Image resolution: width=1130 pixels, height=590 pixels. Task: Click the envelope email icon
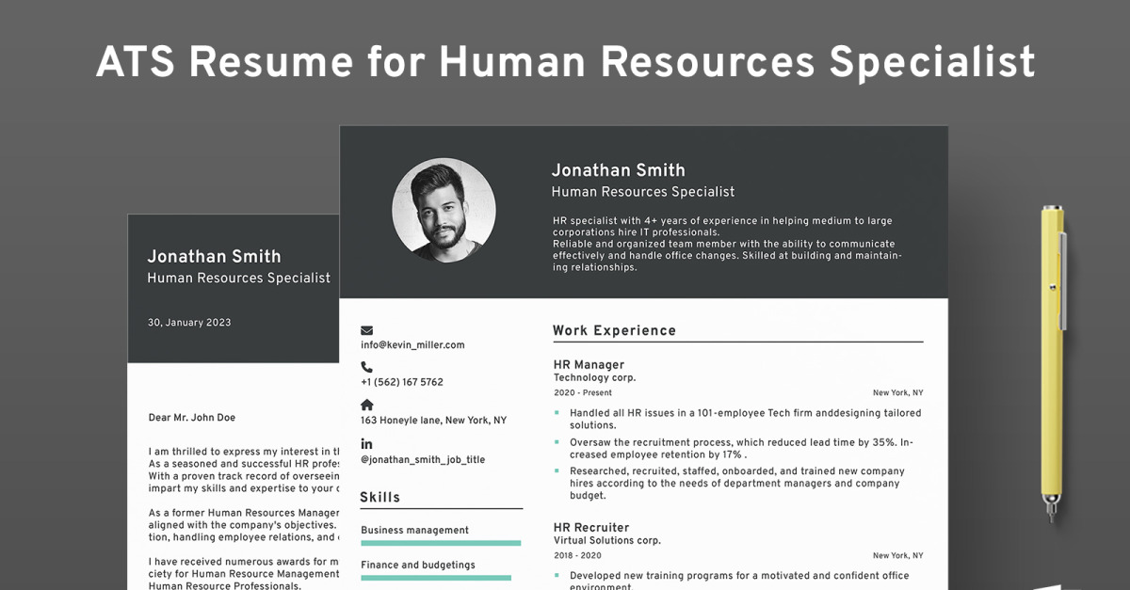click(366, 330)
